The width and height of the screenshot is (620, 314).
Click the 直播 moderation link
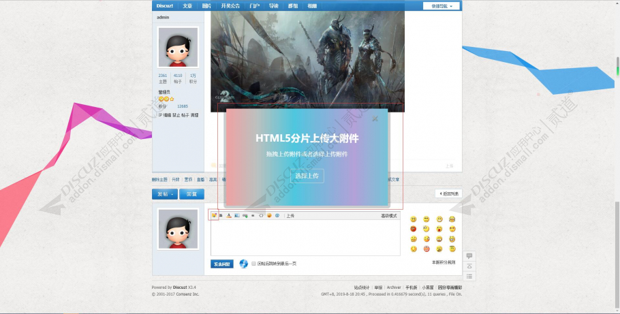point(201,180)
